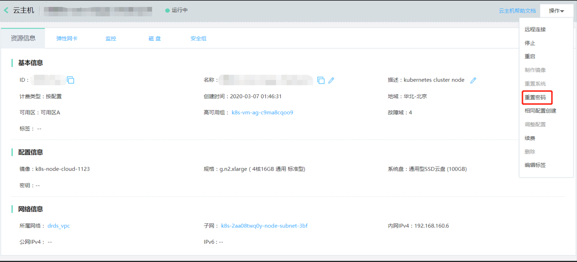Choose 重置密码 from the menu
The height and width of the screenshot is (262, 577).
(535, 97)
